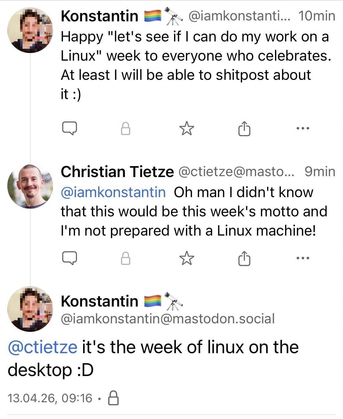The image size is (343, 419).
Task: Share Christian Tietze's post
Action: click(244, 258)
